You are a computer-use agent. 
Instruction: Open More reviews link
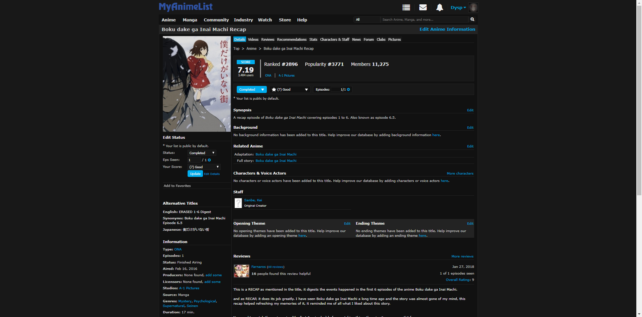point(462,256)
